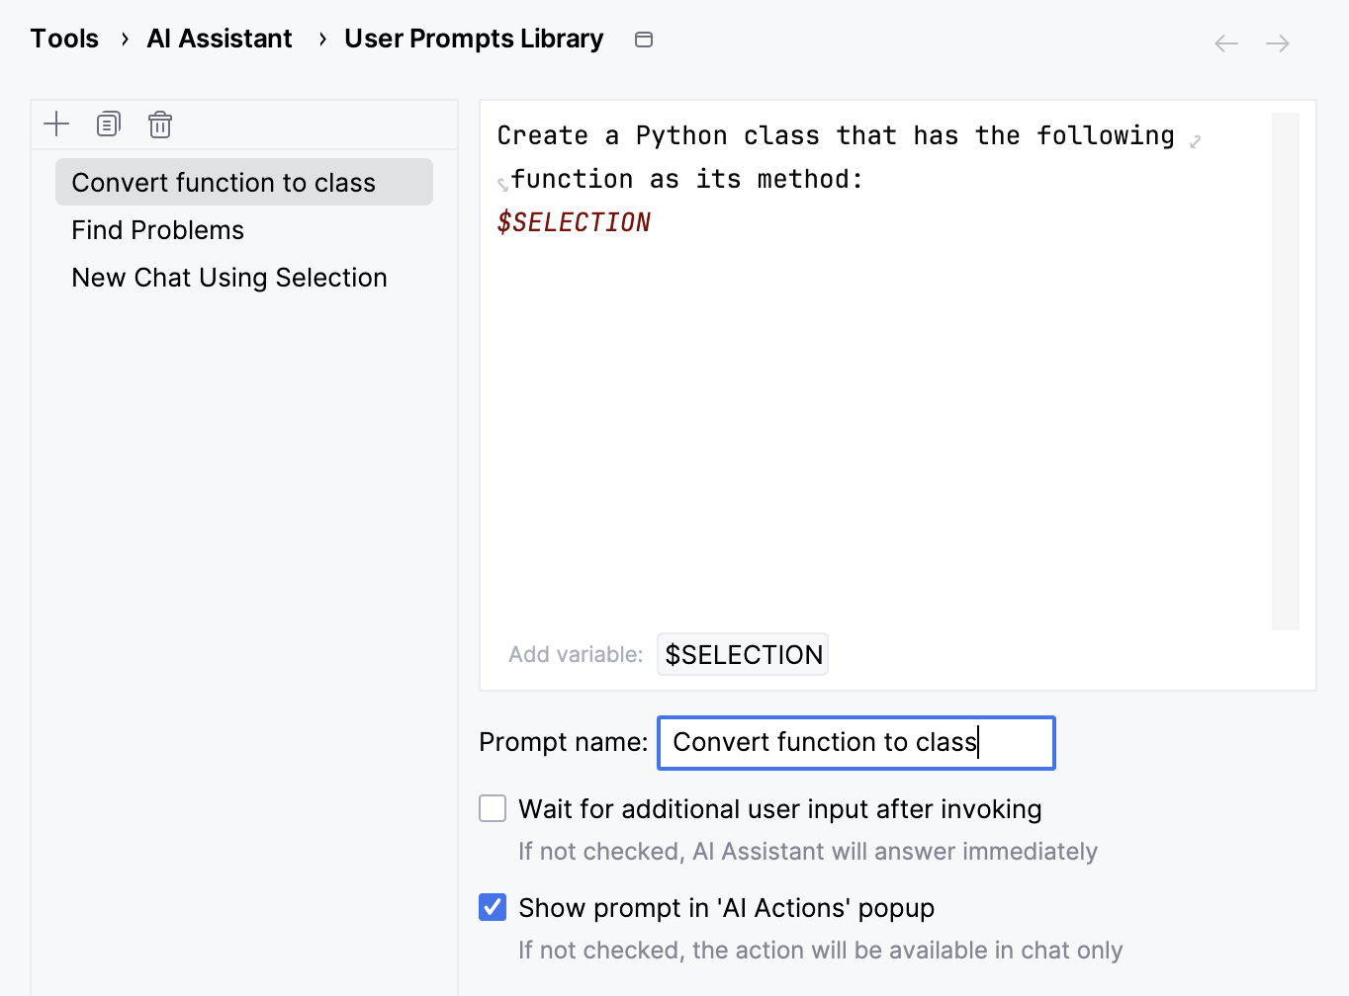Click inside the Prompt name field
The width and height of the screenshot is (1349, 996).
855,742
